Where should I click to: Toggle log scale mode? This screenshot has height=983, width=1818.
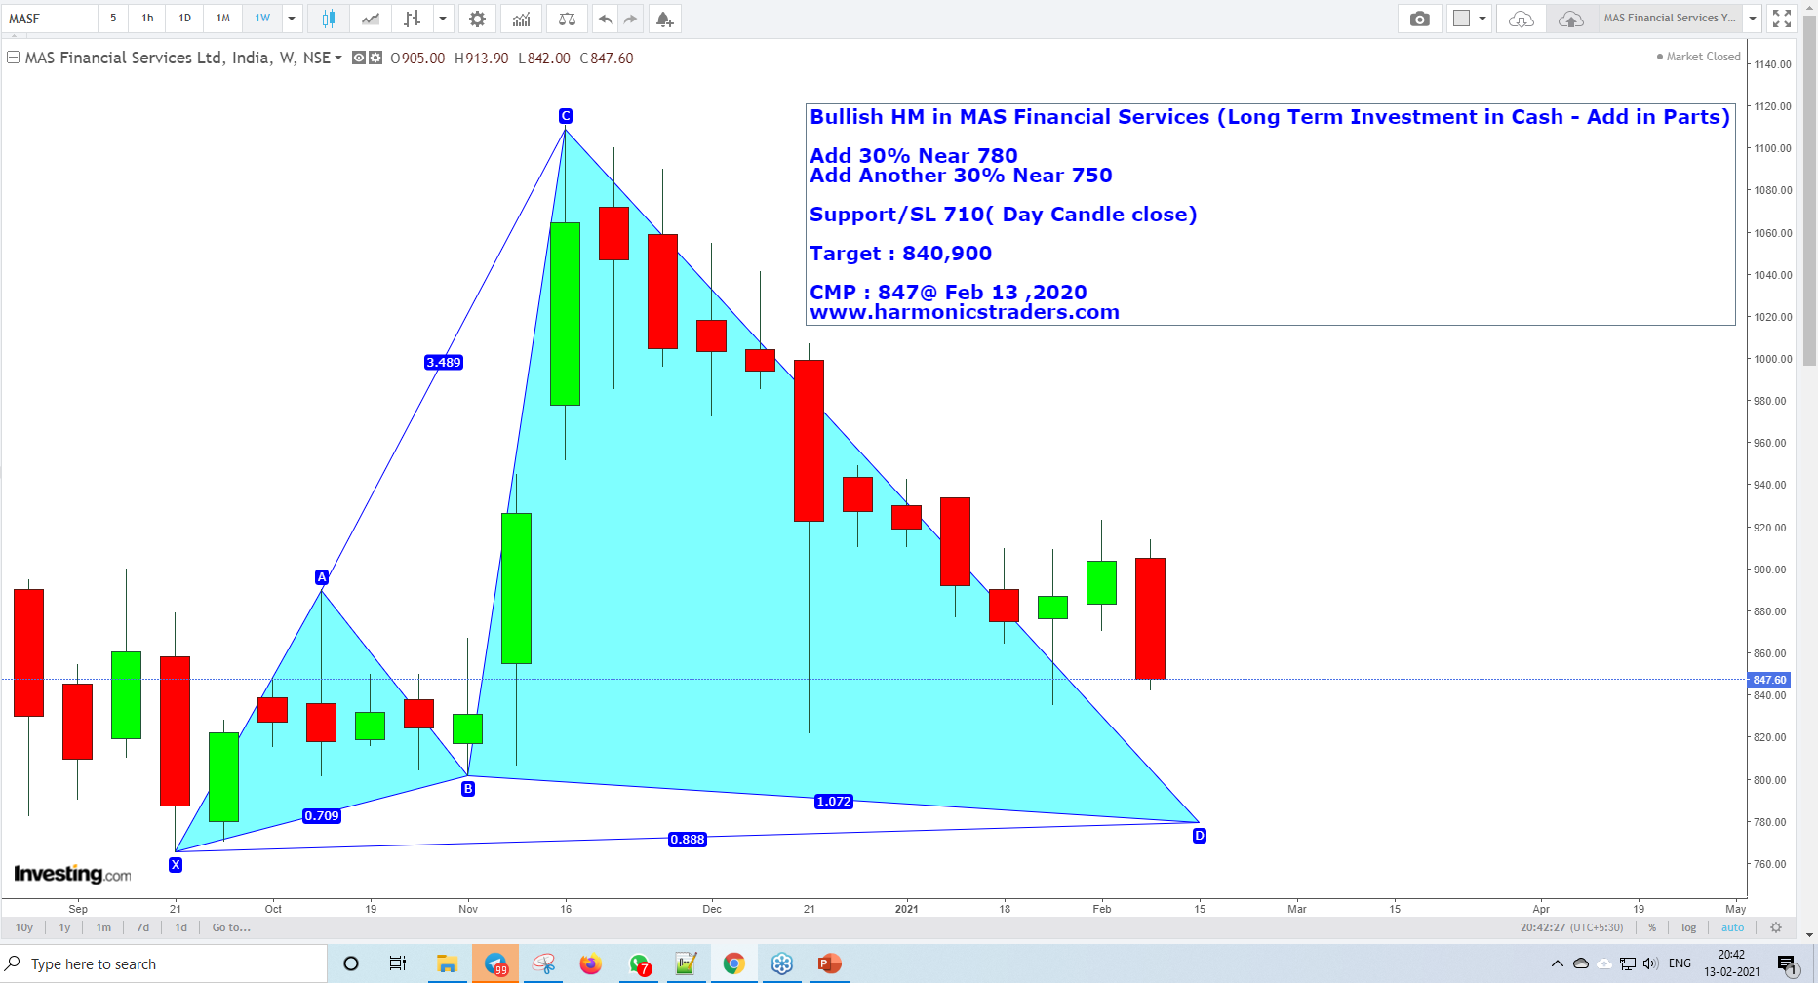1688,927
